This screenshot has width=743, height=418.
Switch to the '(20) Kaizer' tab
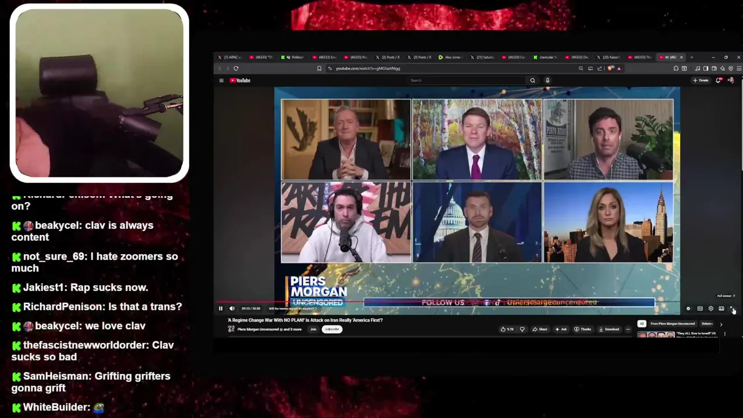609,57
